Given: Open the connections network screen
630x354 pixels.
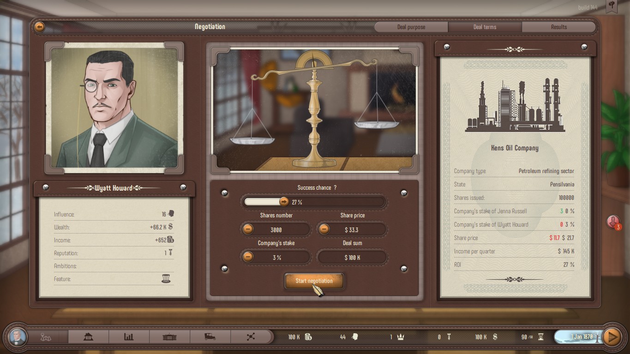Looking at the screenshot, I should pos(252,337).
